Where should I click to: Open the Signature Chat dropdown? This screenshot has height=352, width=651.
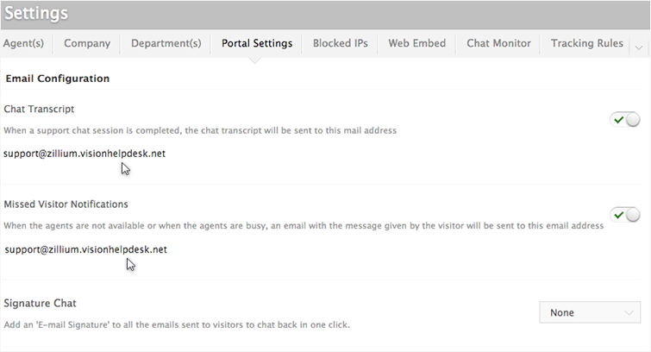(x=590, y=313)
